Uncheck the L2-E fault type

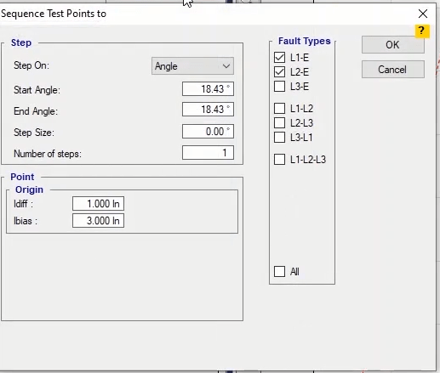click(x=279, y=72)
